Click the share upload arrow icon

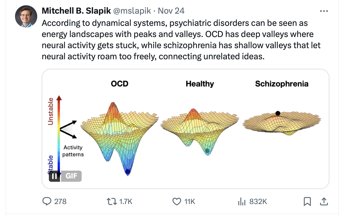click(324, 201)
